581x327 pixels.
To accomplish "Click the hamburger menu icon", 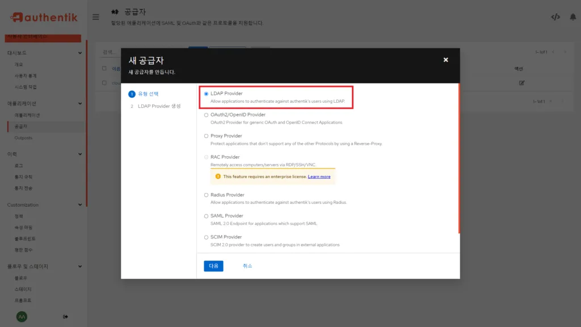I will pos(95,16).
